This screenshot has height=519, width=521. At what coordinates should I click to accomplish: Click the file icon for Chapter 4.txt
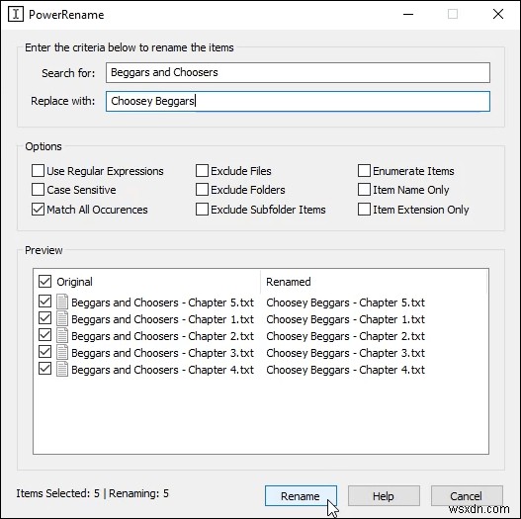(x=62, y=369)
